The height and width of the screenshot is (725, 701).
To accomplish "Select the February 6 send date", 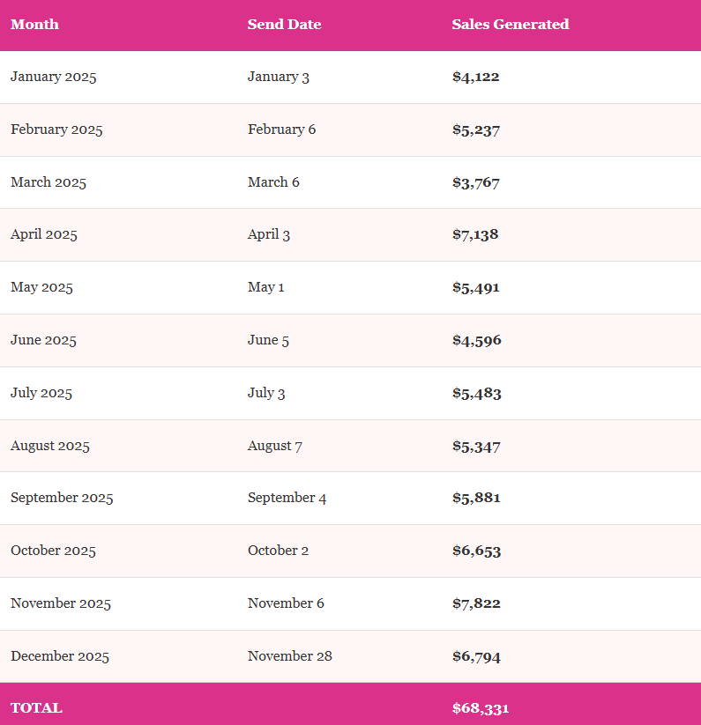I will [x=281, y=129].
